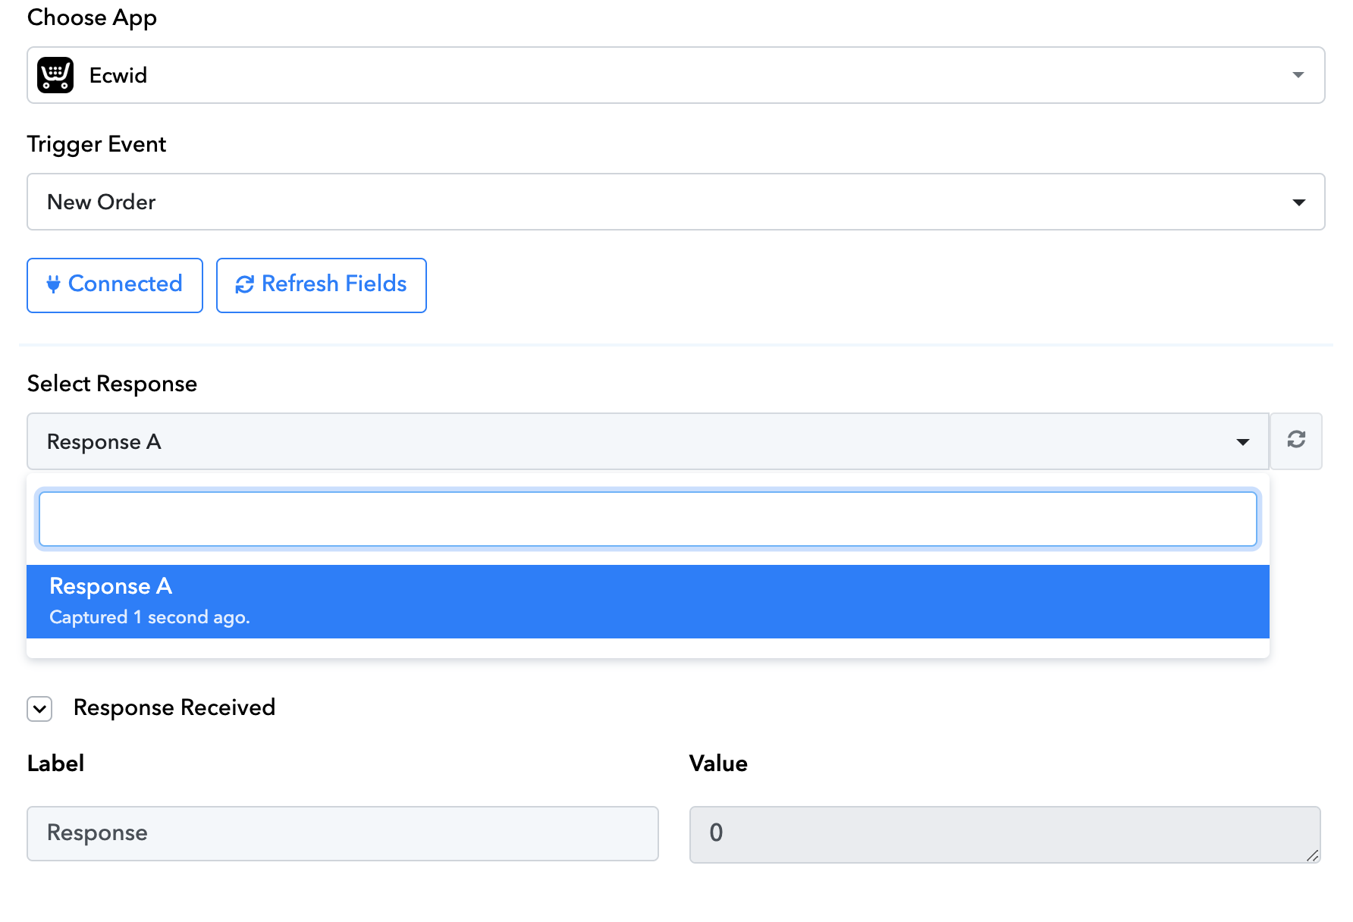Open the New Order trigger event dropdown
The height and width of the screenshot is (922, 1353).
pyautogui.click(x=676, y=202)
